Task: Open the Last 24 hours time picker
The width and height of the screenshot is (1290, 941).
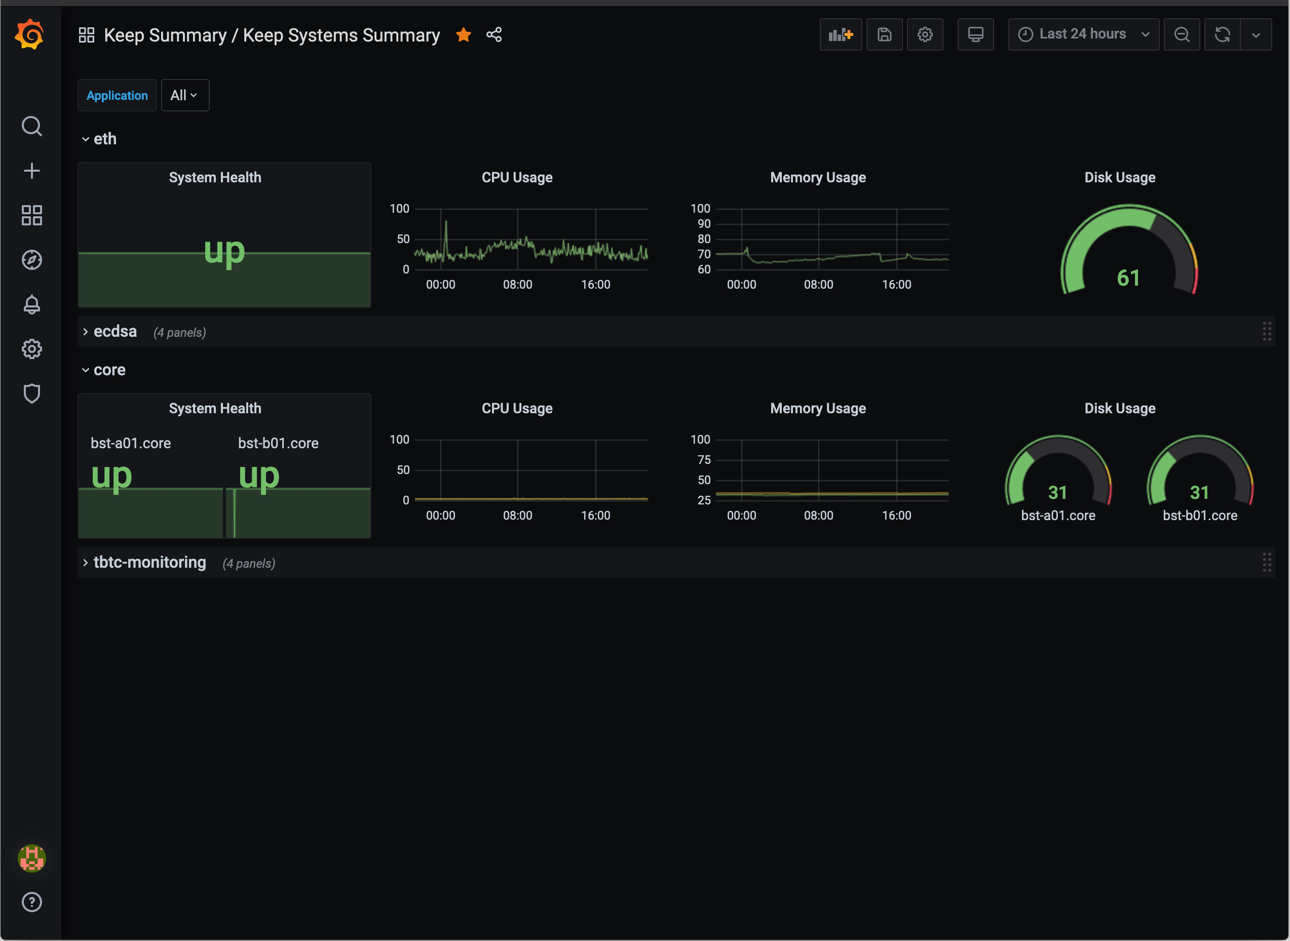Action: (x=1083, y=35)
